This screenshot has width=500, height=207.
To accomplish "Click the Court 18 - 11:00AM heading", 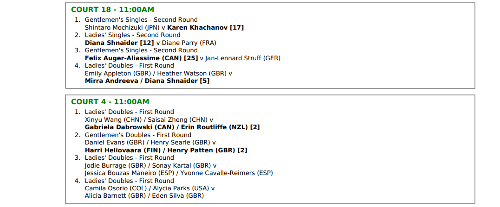I will (x=112, y=10).
